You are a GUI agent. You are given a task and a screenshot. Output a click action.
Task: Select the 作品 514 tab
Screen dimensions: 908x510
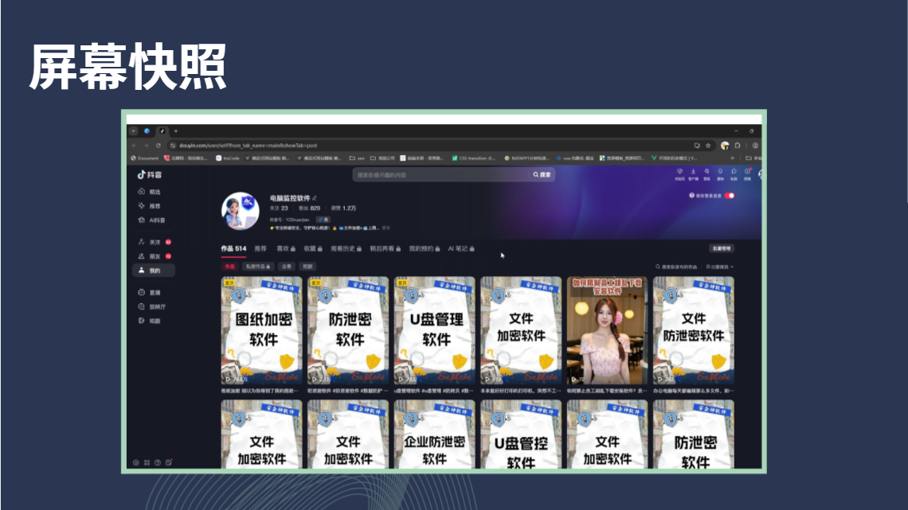[x=233, y=249]
